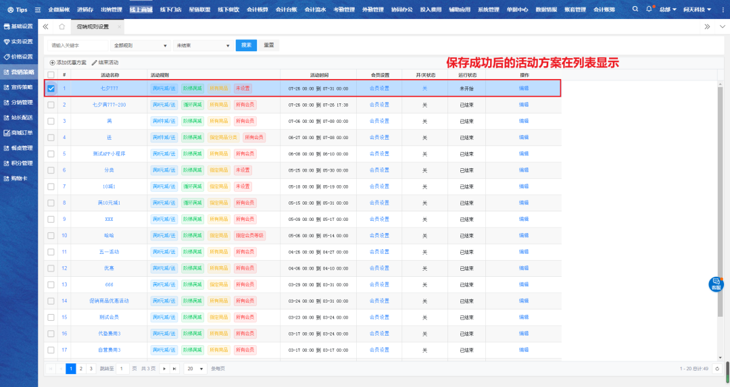
Task: Click the home icon beside the tab
Action: click(x=62, y=26)
